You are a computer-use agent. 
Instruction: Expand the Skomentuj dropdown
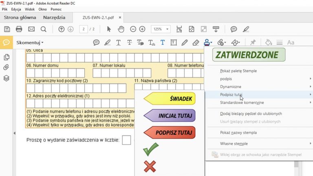pos(30,42)
